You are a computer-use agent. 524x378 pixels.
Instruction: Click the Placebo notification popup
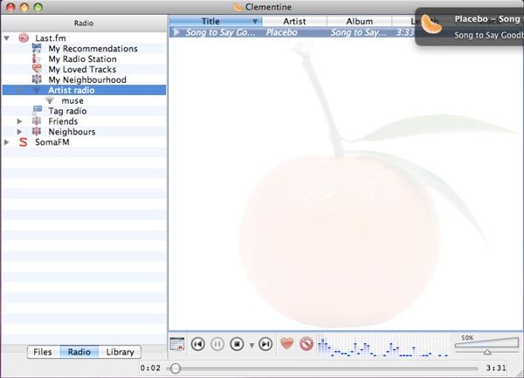click(470, 27)
